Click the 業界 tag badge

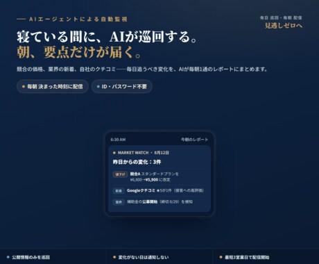[x=119, y=202]
